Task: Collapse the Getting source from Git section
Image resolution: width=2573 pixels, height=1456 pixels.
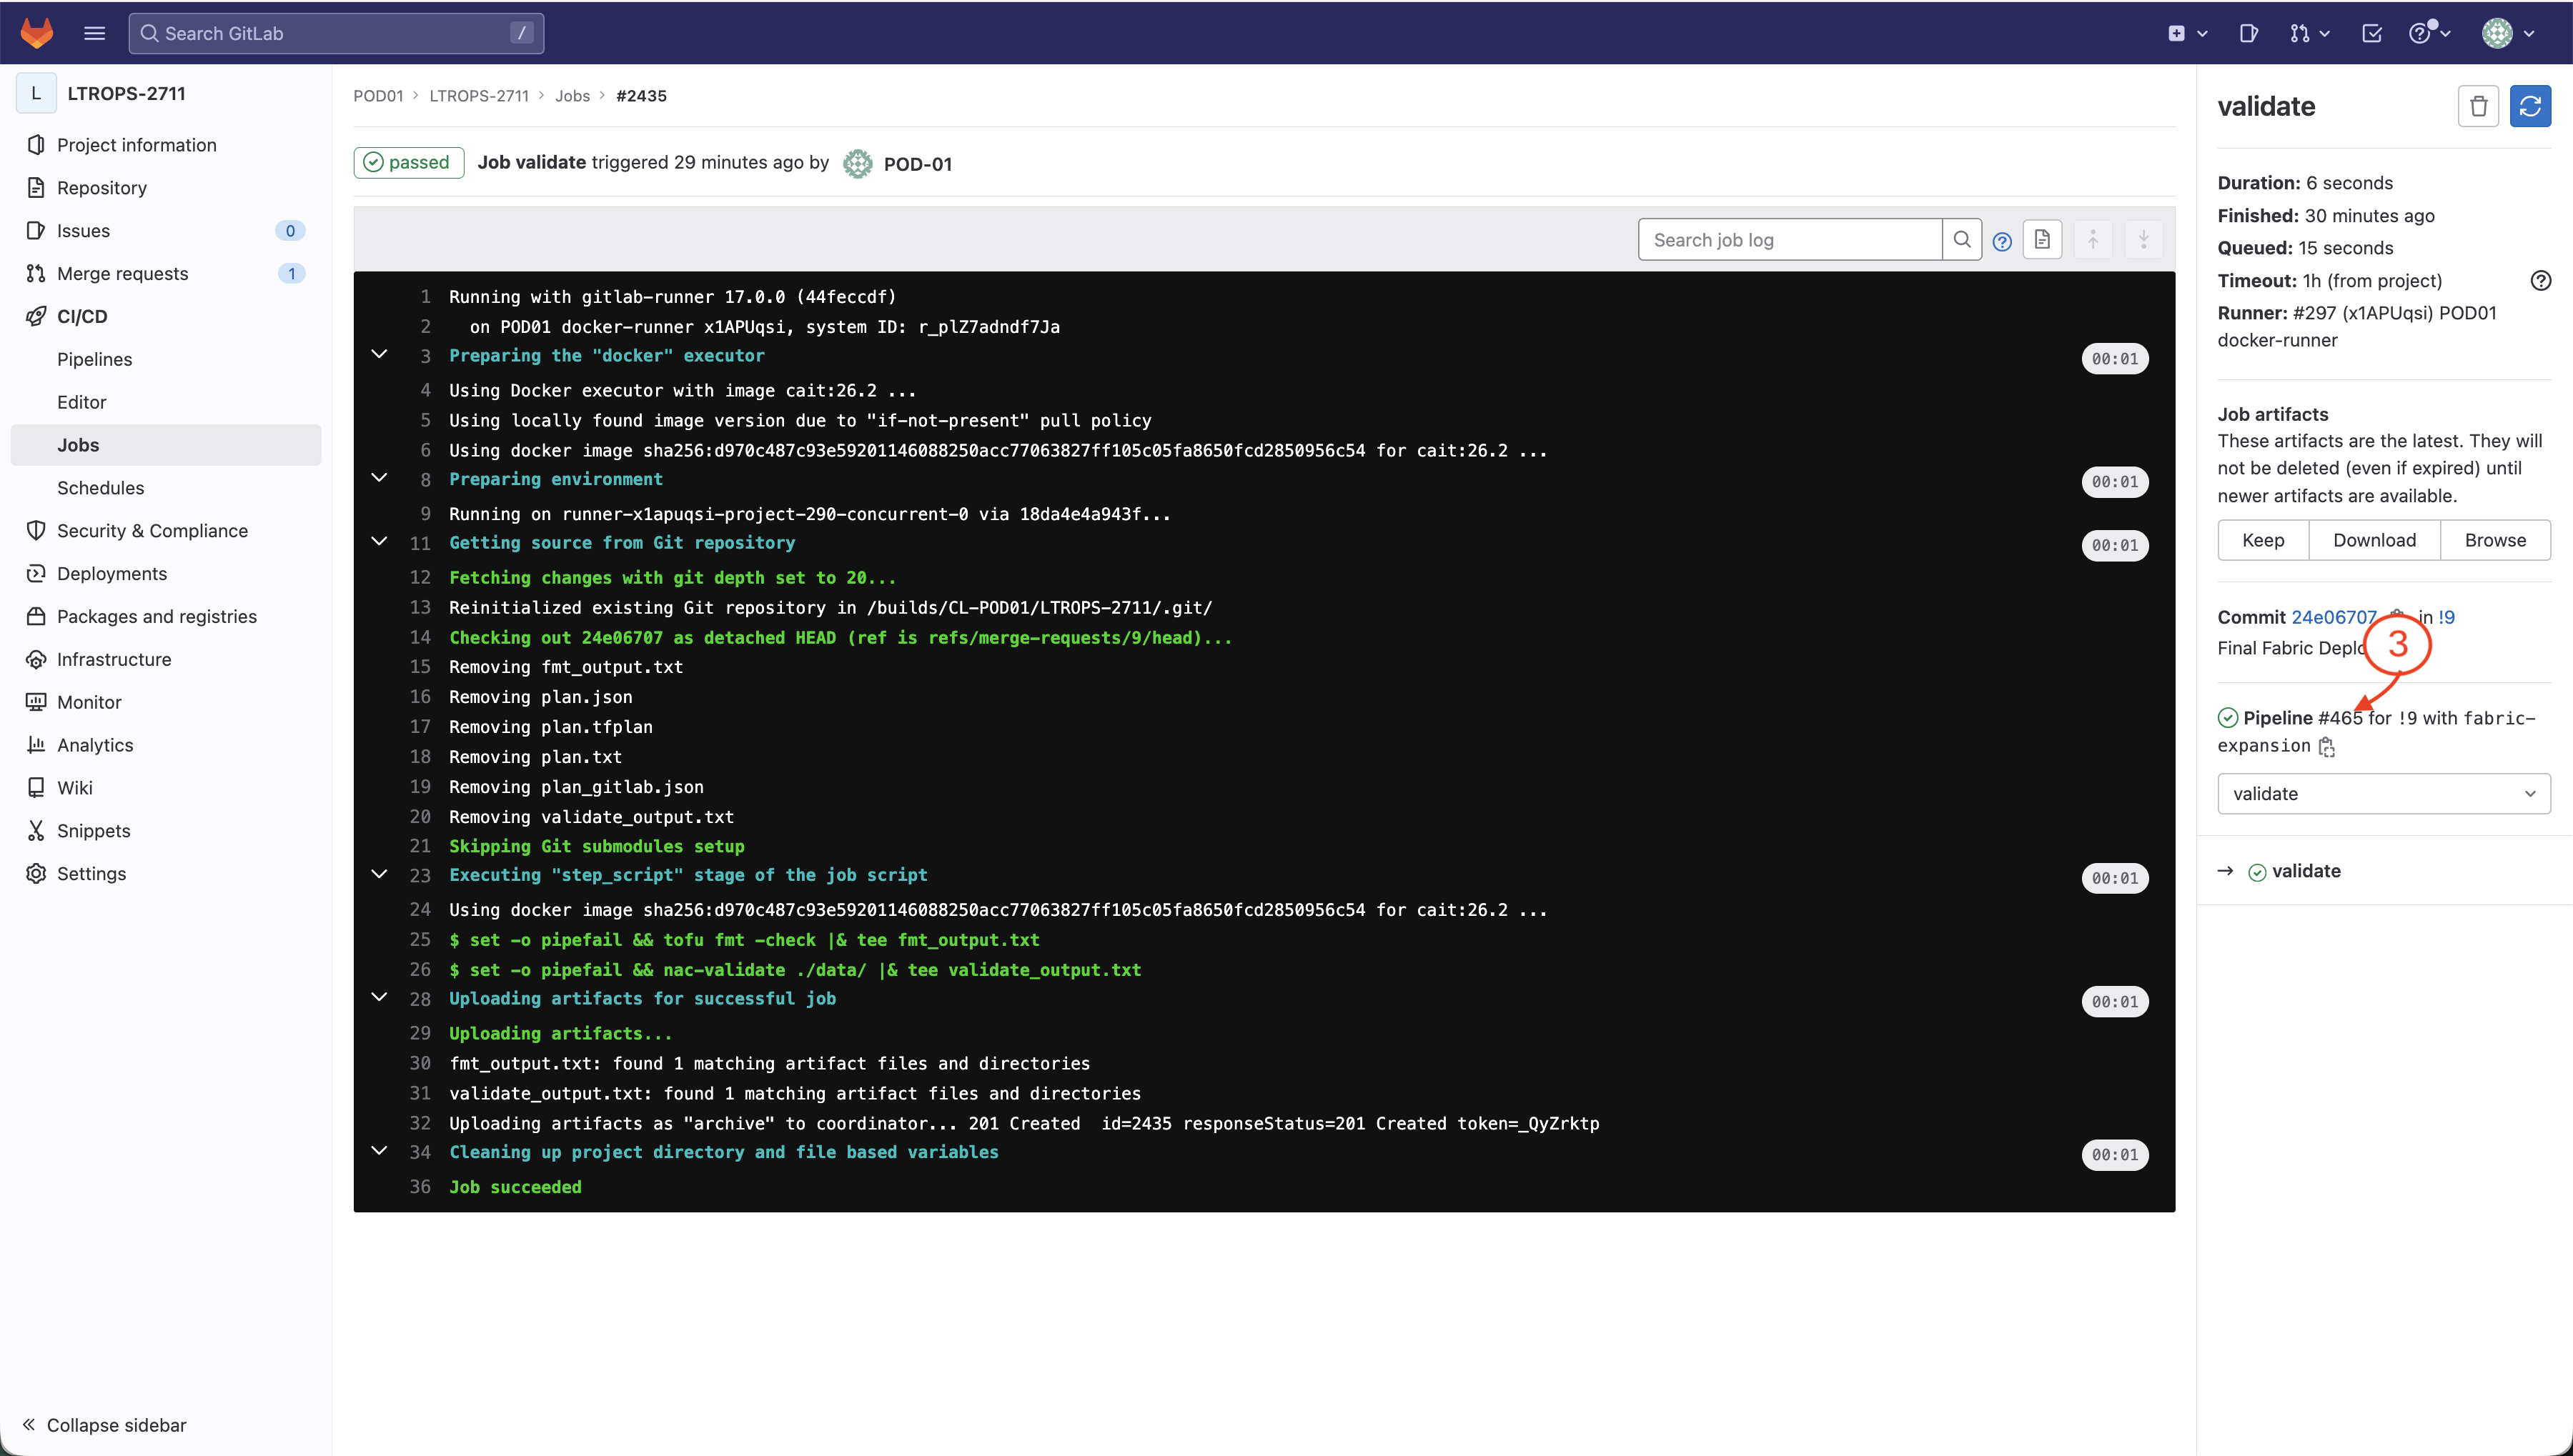Action: point(379,542)
